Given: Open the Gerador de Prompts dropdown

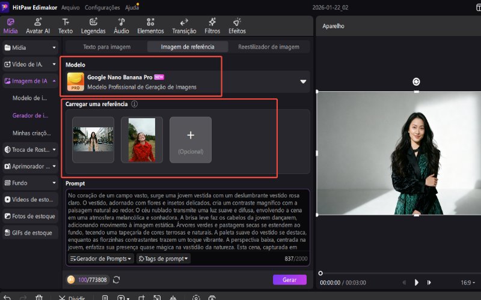Looking at the screenshot, I should (x=100, y=259).
